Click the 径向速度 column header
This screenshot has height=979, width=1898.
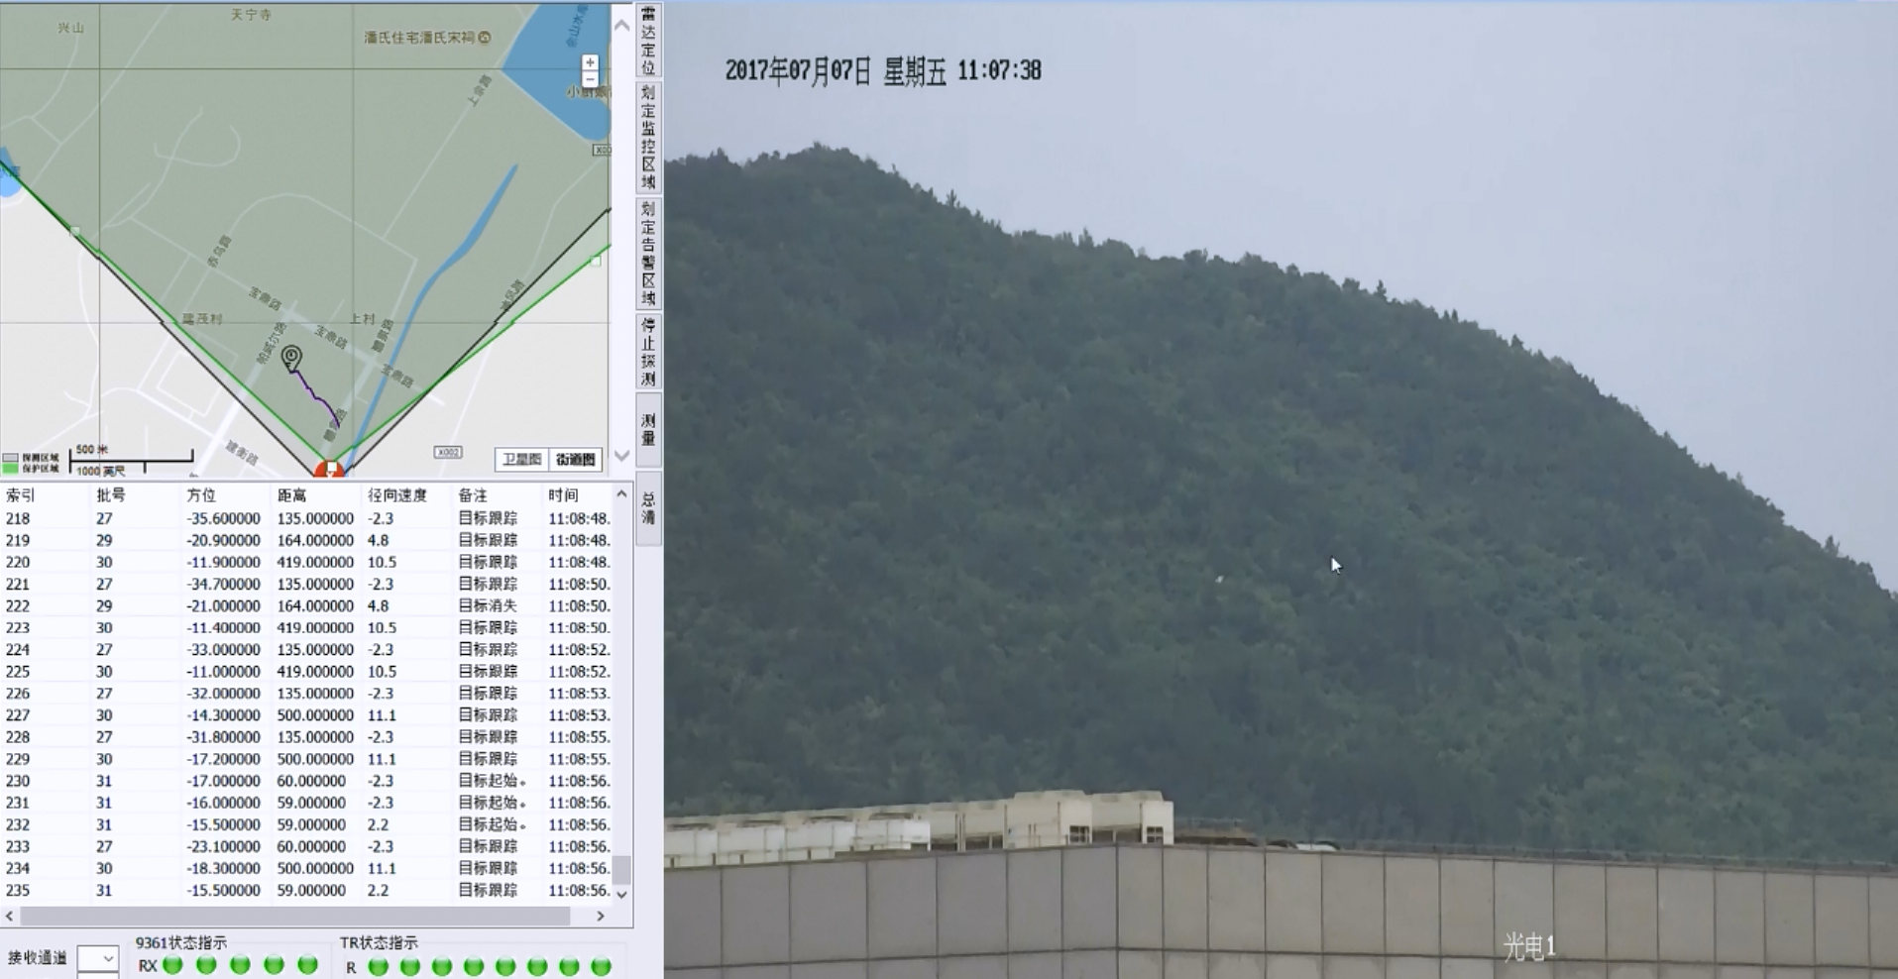click(396, 495)
